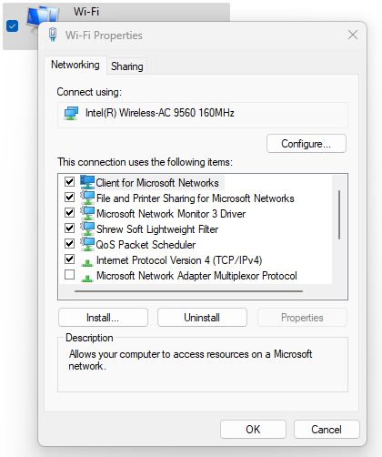This screenshot has width=382, height=457.
Task: Switch to the Sharing tab
Action: point(127,66)
